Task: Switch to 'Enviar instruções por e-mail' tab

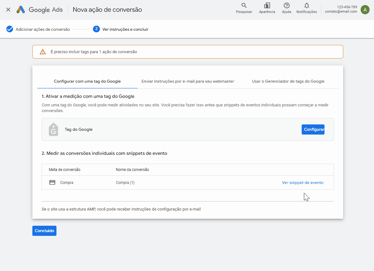Action: 188,81
